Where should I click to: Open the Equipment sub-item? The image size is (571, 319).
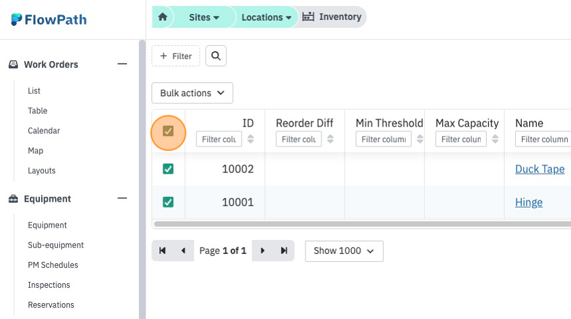point(47,225)
